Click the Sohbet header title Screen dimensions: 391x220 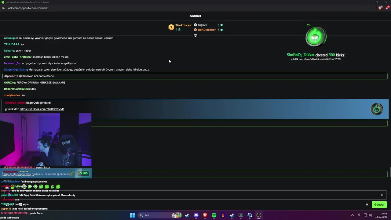point(195,16)
